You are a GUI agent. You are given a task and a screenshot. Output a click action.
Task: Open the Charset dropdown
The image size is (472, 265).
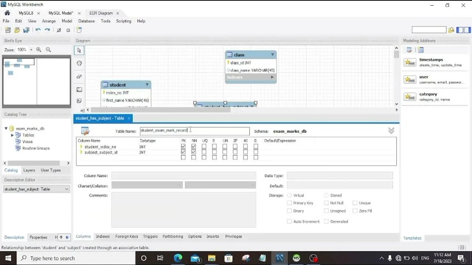147,185
